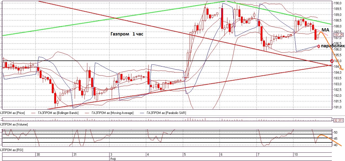Select date 10 on the time axis
Screen dimensions: 345x161
pyautogui.click(x=296, y=155)
